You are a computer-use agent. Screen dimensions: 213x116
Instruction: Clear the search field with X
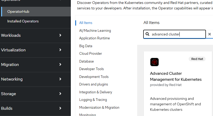point(210,34)
